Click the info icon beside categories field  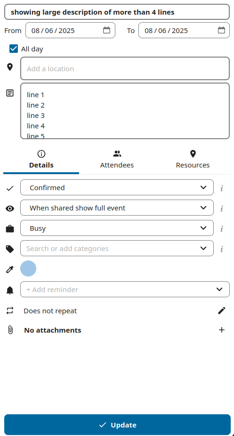point(221,249)
